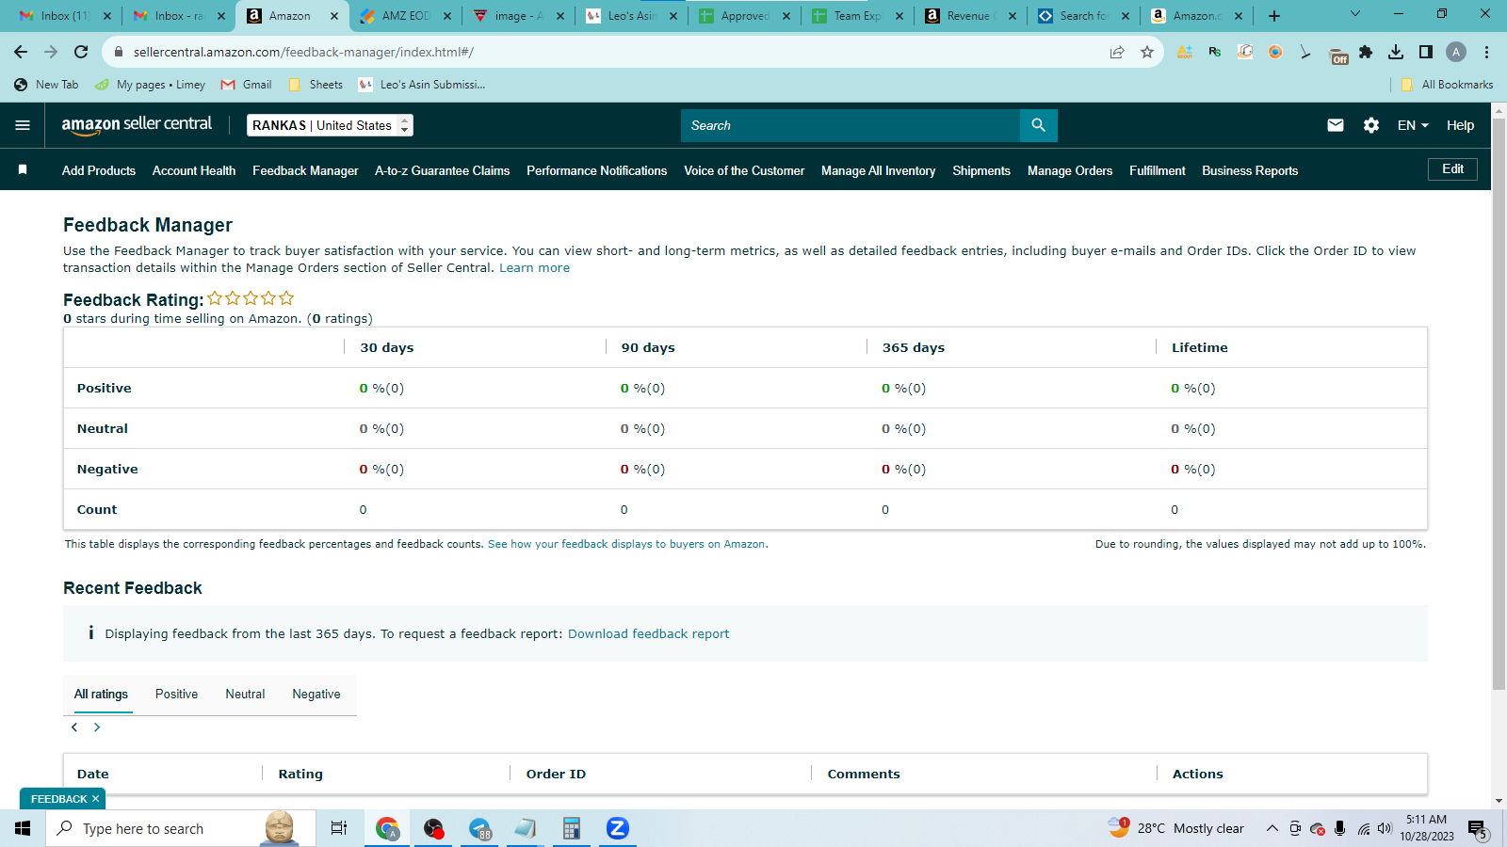1507x847 pixels.
Task: Reload the Feedback Manager page
Action: coord(81,52)
